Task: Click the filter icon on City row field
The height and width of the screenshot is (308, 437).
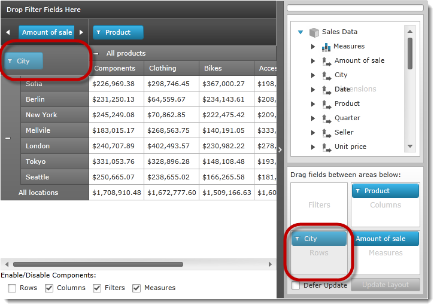Action: [10, 62]
